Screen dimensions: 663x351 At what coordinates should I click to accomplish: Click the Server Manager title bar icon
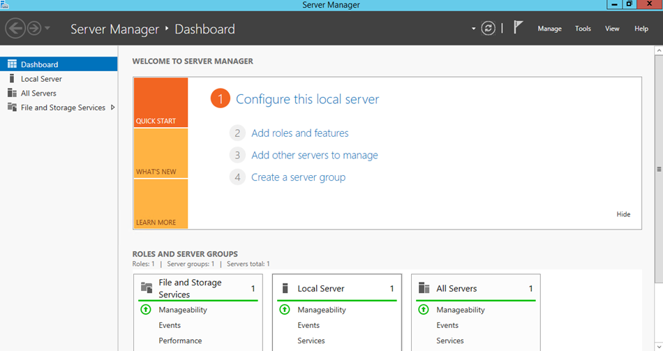tap(5, 5)
